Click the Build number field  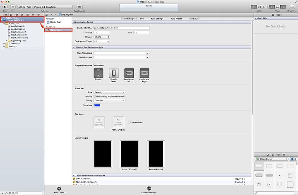pos(142,33)
